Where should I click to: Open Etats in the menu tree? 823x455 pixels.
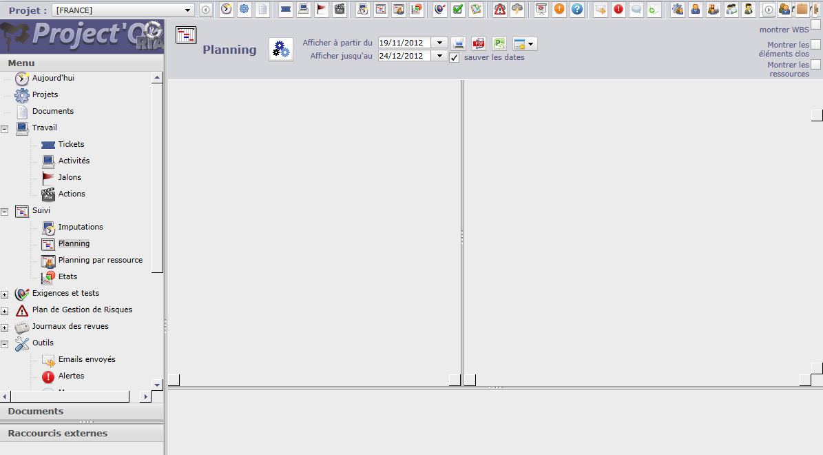point(67,276)
